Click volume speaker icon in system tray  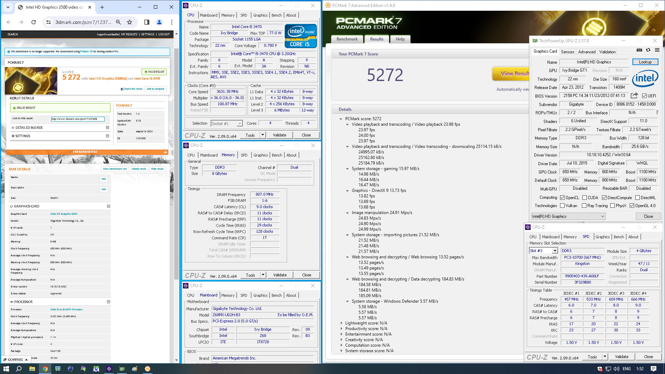point(617,369)
